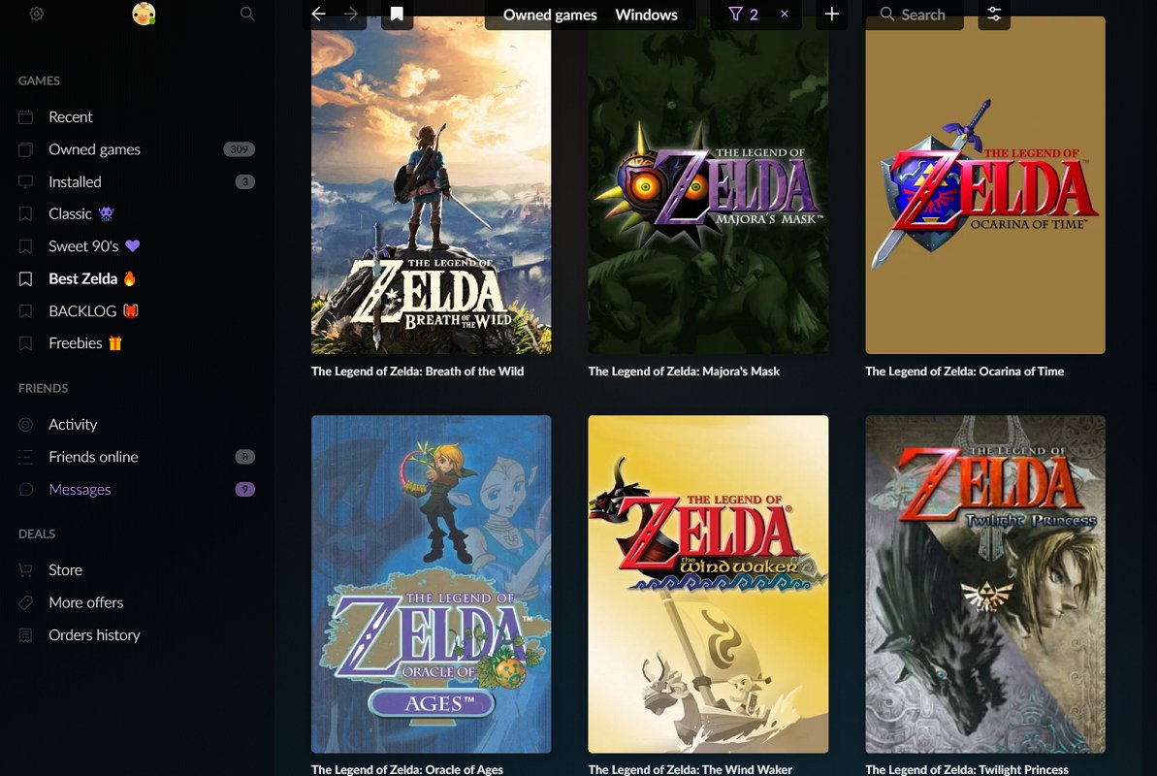Screen dimensions: 1157x776
Task: Click the Messages speech bubble icon
Action: (26, 490)
